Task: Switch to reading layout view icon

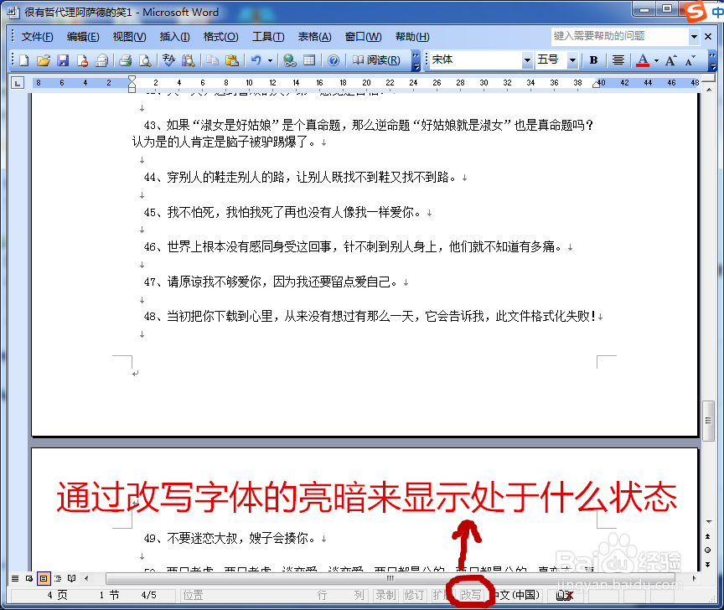Action: [71, 578]
